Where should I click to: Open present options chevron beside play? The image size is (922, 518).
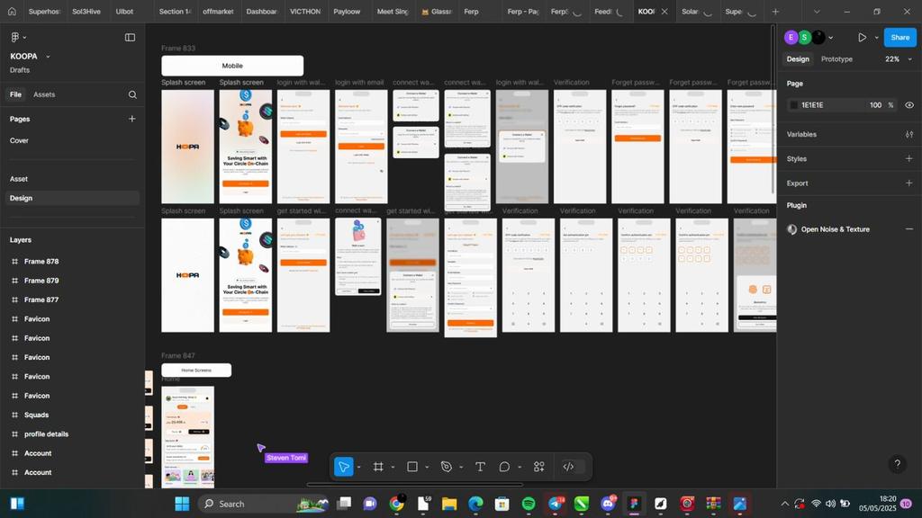point(876,37)
